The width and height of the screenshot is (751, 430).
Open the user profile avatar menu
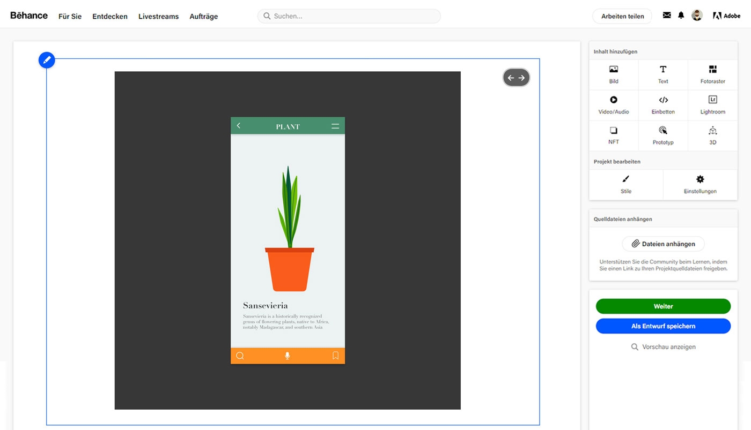click(x=697, y=16)
